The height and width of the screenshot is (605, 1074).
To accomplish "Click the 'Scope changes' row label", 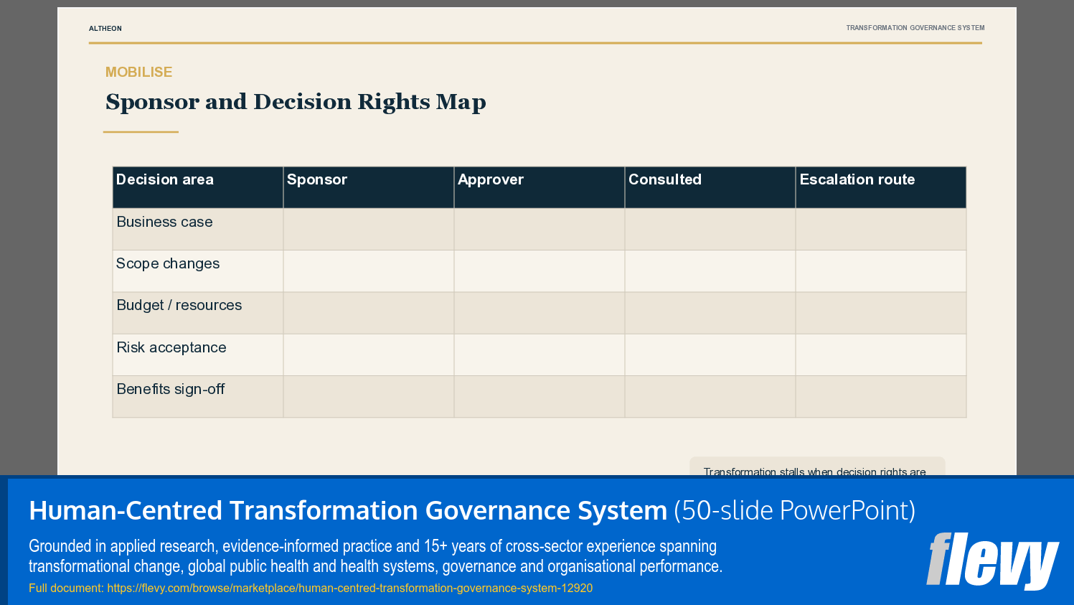I will pos(168,263).
